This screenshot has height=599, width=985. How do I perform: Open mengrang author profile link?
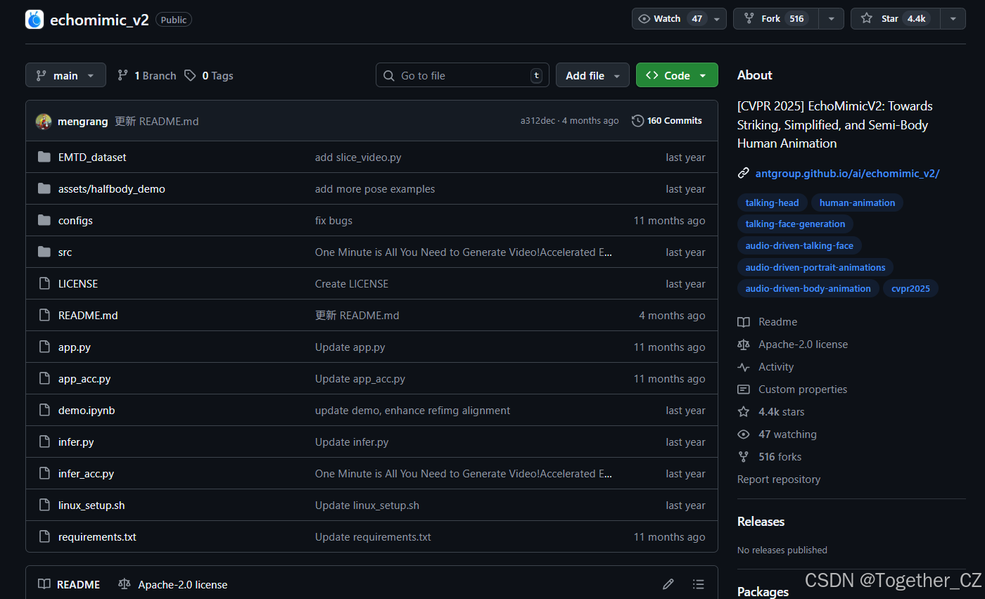pyautogui.click(x=83, y=121)
